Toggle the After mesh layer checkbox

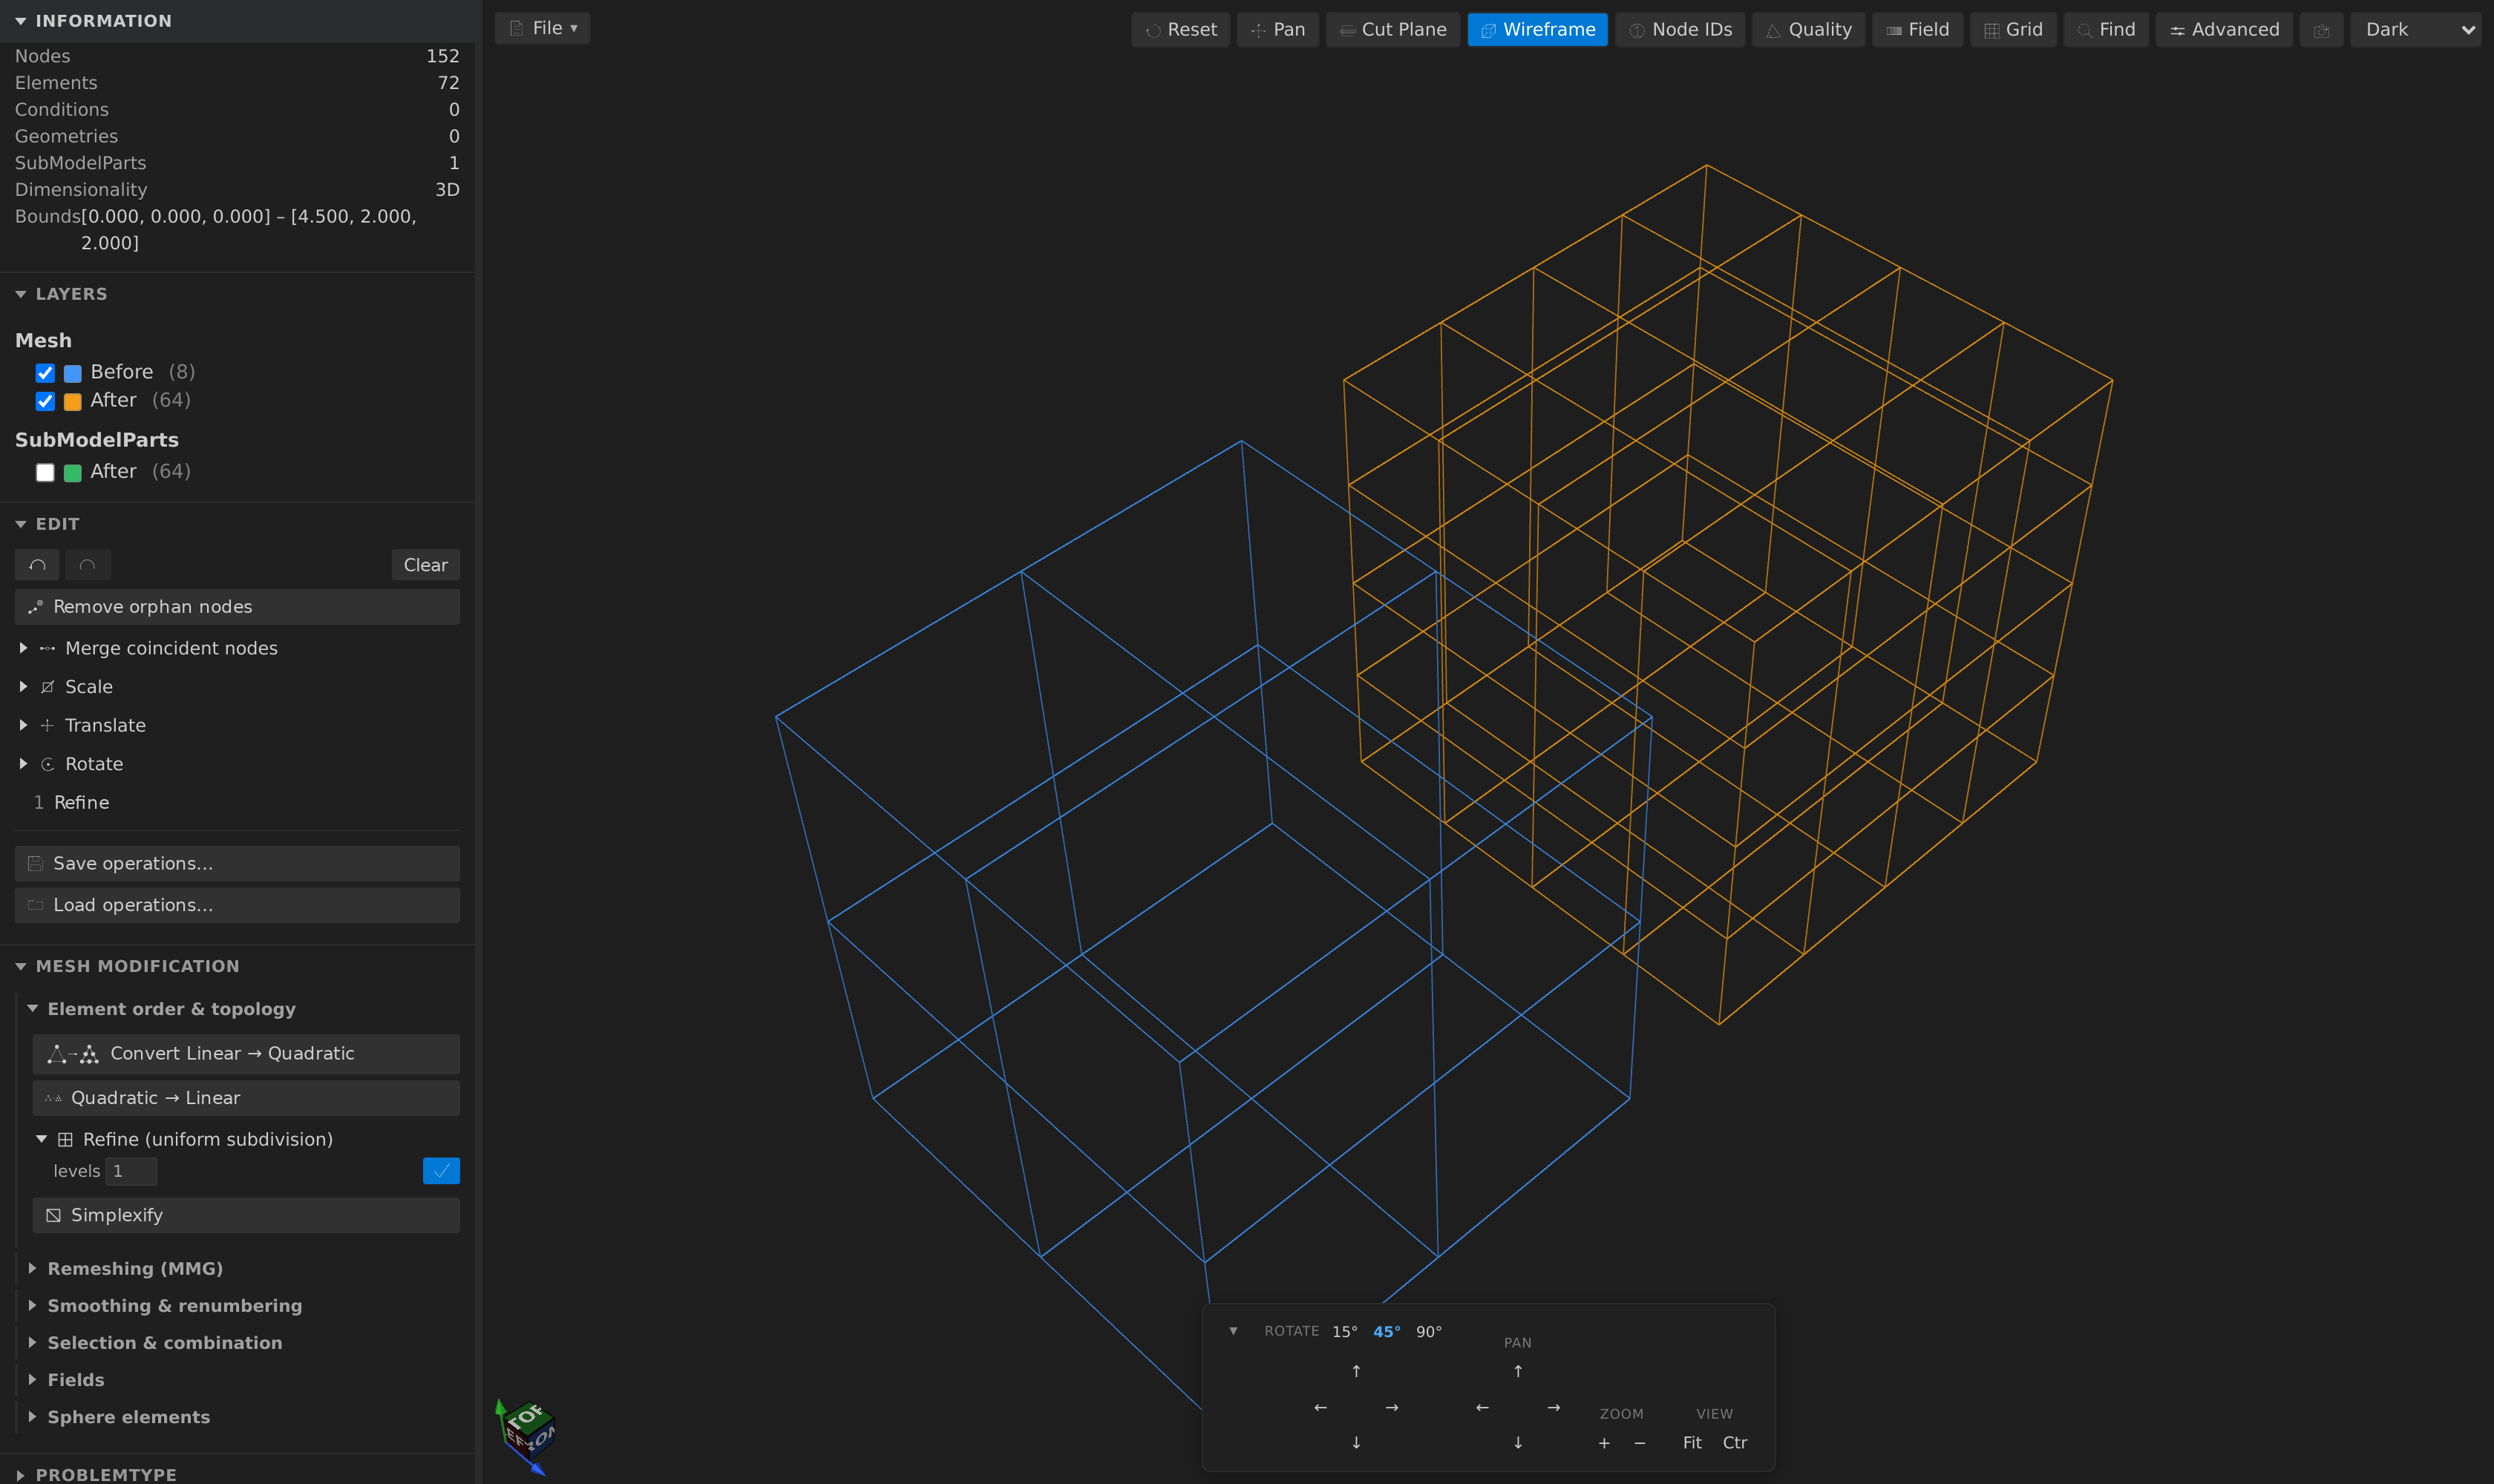tap(45, 401)
